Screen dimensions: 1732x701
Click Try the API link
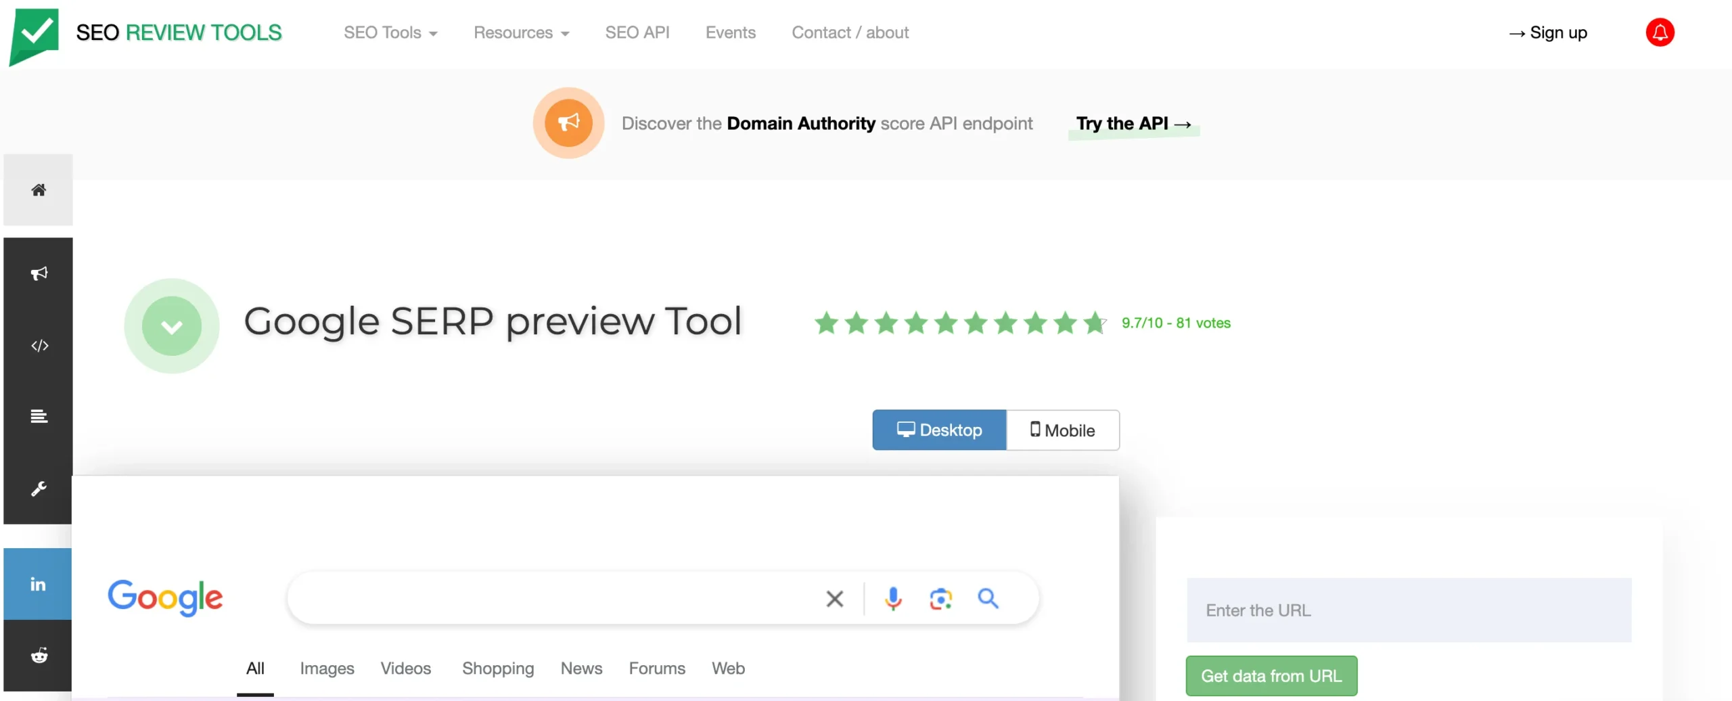[x=1133, y=124]
